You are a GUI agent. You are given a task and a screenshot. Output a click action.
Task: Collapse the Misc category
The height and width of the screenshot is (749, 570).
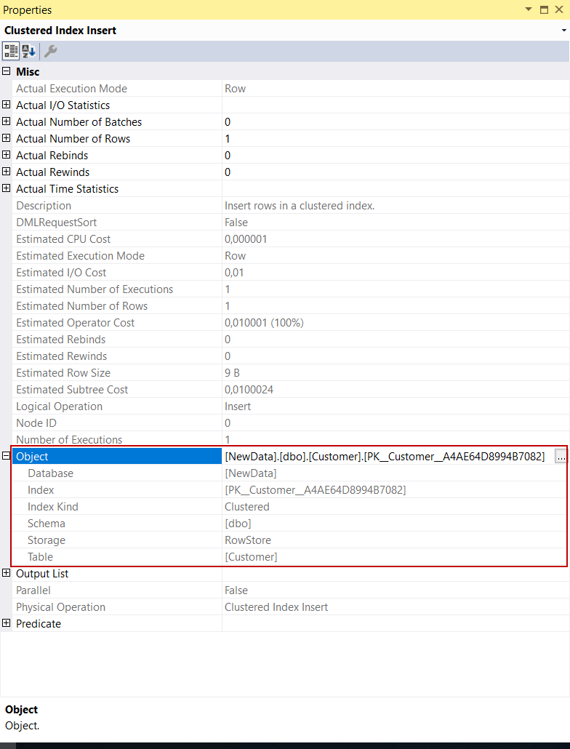coord(7,71)
